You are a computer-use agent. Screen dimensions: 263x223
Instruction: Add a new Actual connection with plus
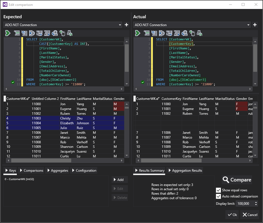click(x=255, y=25)
